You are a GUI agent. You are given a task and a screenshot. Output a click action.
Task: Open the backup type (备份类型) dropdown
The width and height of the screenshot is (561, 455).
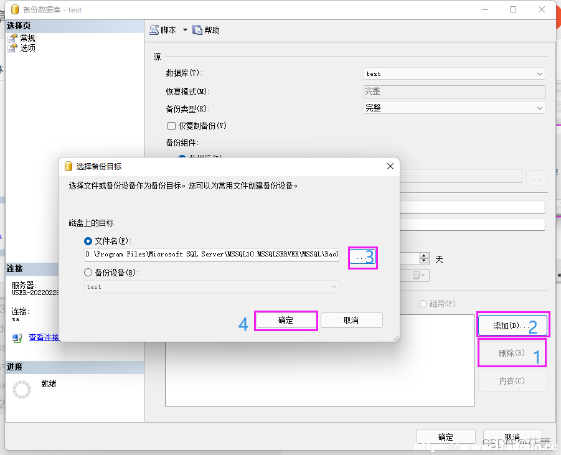[x=455, y=108]
